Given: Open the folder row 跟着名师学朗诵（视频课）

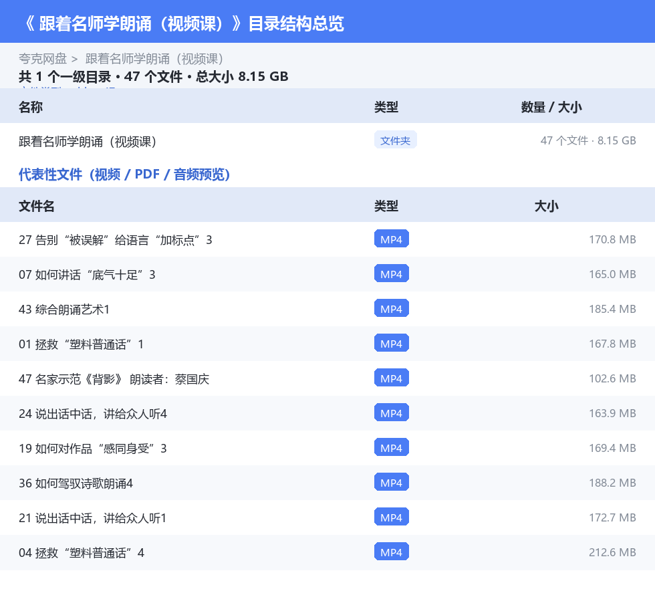Looking at the screenshot, I should (327, 141).
